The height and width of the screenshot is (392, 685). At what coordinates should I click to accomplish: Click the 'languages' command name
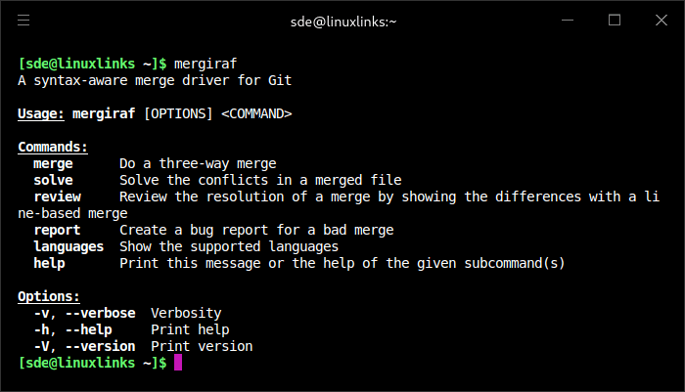pyautogui.click(x=68, y=246)
